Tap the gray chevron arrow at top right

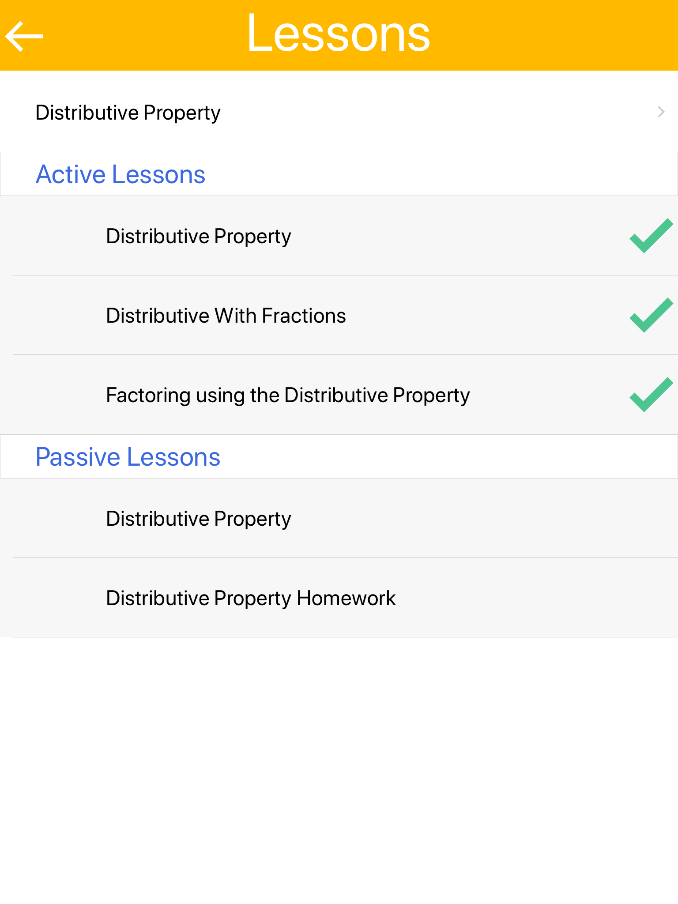coord(661,112)
